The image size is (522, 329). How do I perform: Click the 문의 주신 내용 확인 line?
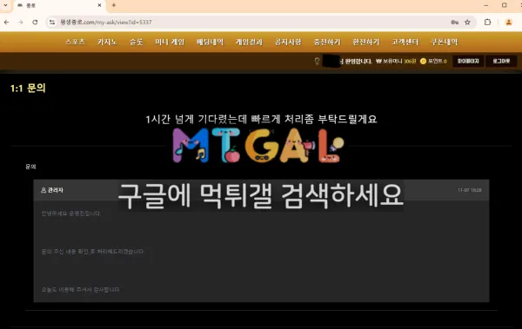(x=93, y=252)
